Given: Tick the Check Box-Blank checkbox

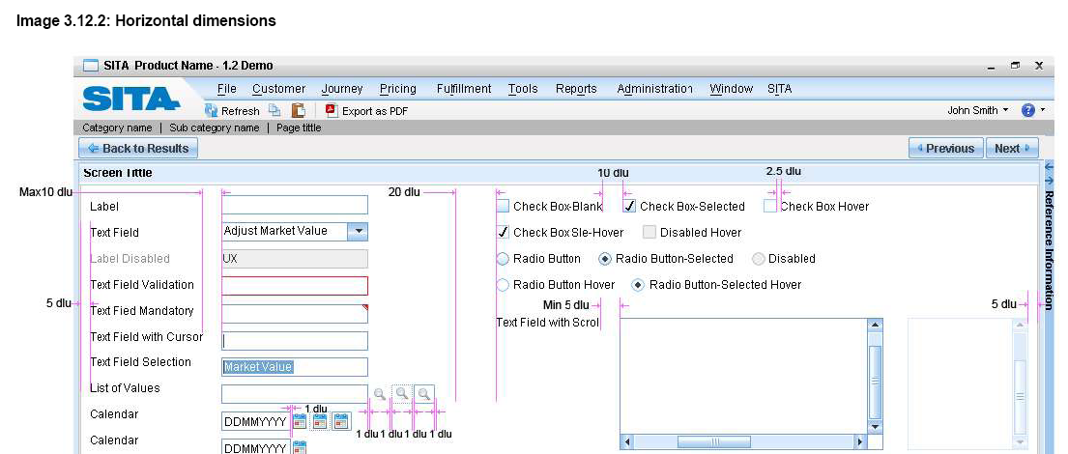Looking at the screenshot, I should point(503,207).
